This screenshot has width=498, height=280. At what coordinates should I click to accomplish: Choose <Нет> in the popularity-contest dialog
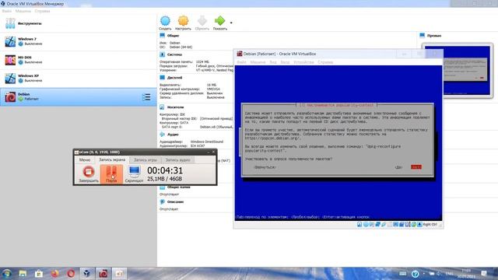pos(416,167)
